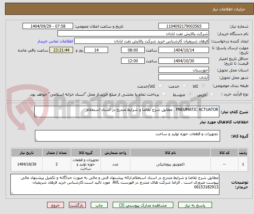The image size is (254, 214).
Task: Click the resize handle of goods group box
Action: coord(37,140)
